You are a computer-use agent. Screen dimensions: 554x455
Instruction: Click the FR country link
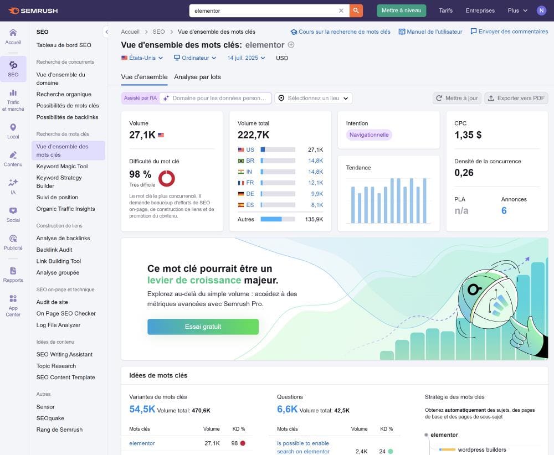(x=250, y=183)
